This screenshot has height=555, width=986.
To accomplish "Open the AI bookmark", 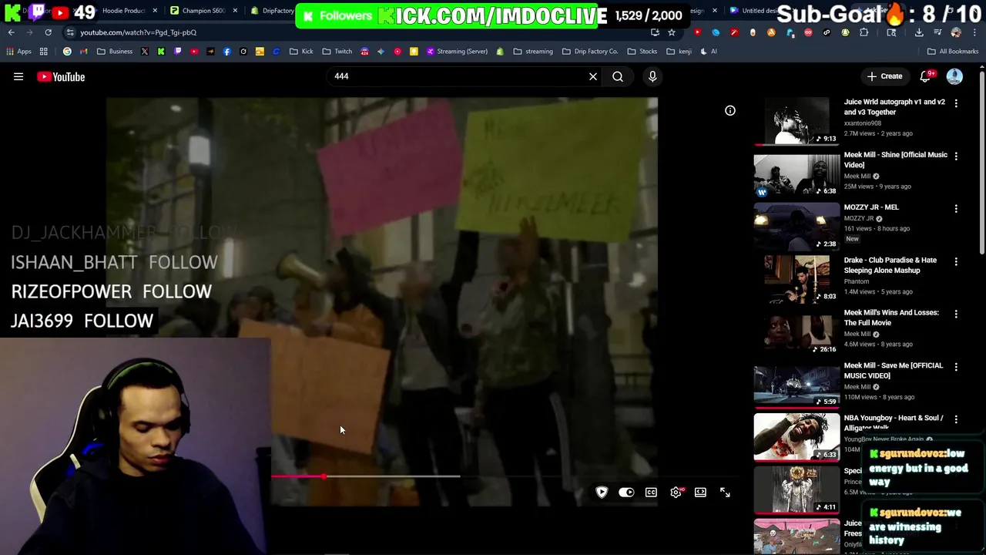I will [709, 52].
